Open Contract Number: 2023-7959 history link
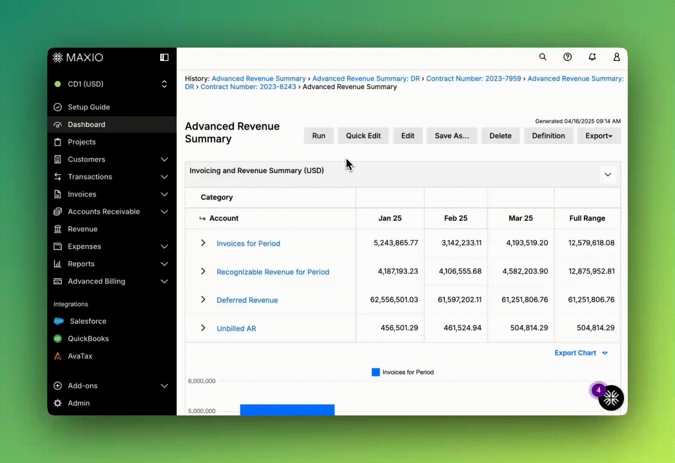 tap(474, 78)
